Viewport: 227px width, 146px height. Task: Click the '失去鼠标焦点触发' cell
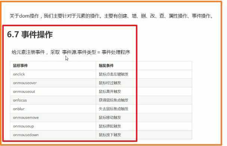coord(144,109)
